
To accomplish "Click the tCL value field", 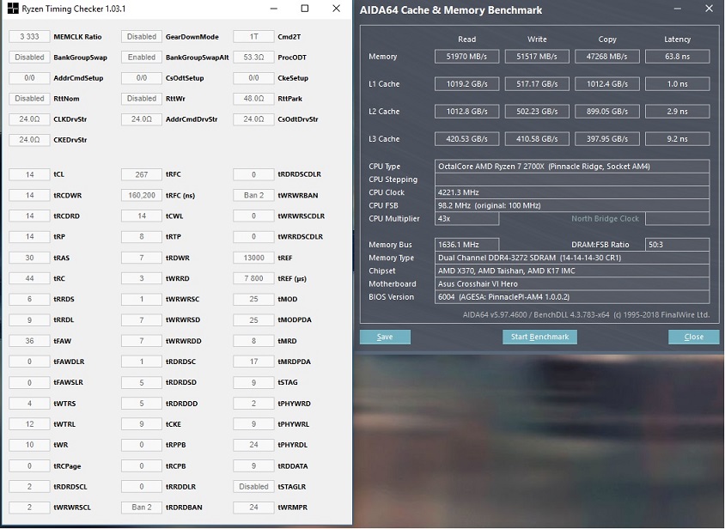I will click(x=29, y=174).
